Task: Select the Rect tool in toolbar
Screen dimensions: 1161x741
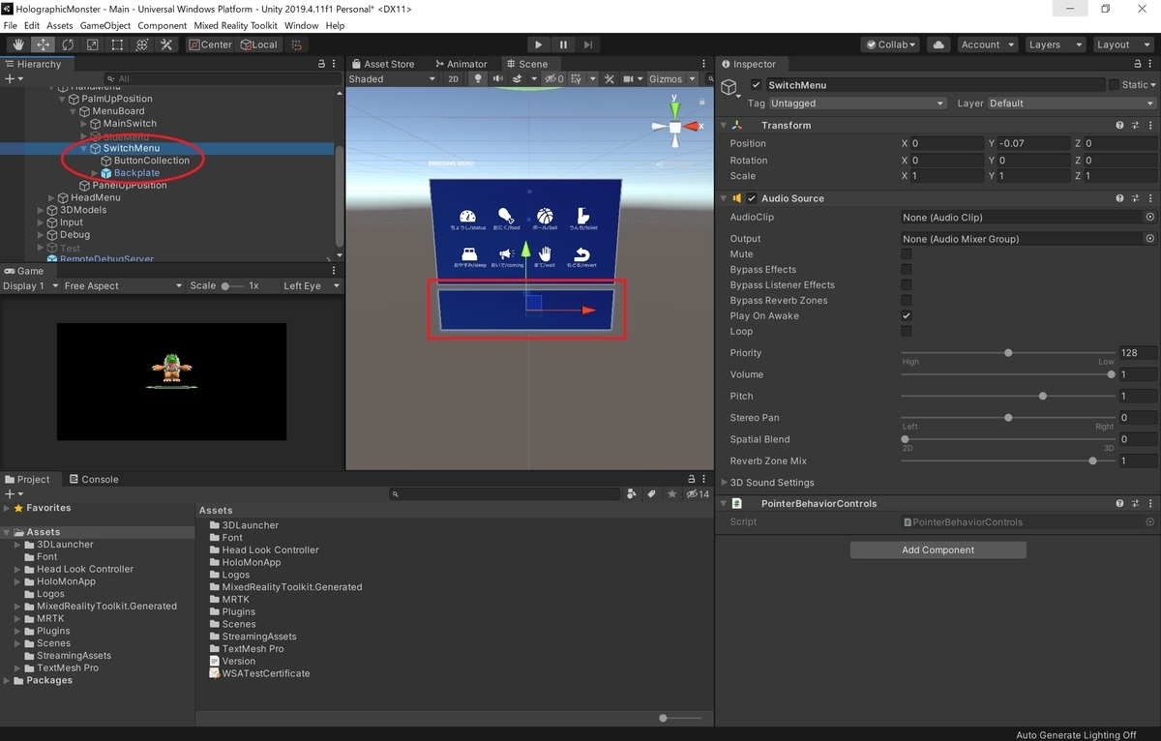Action: coord(117,44)
